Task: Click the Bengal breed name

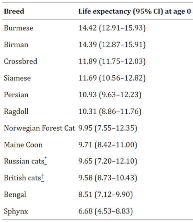Action: coord(15,195)
